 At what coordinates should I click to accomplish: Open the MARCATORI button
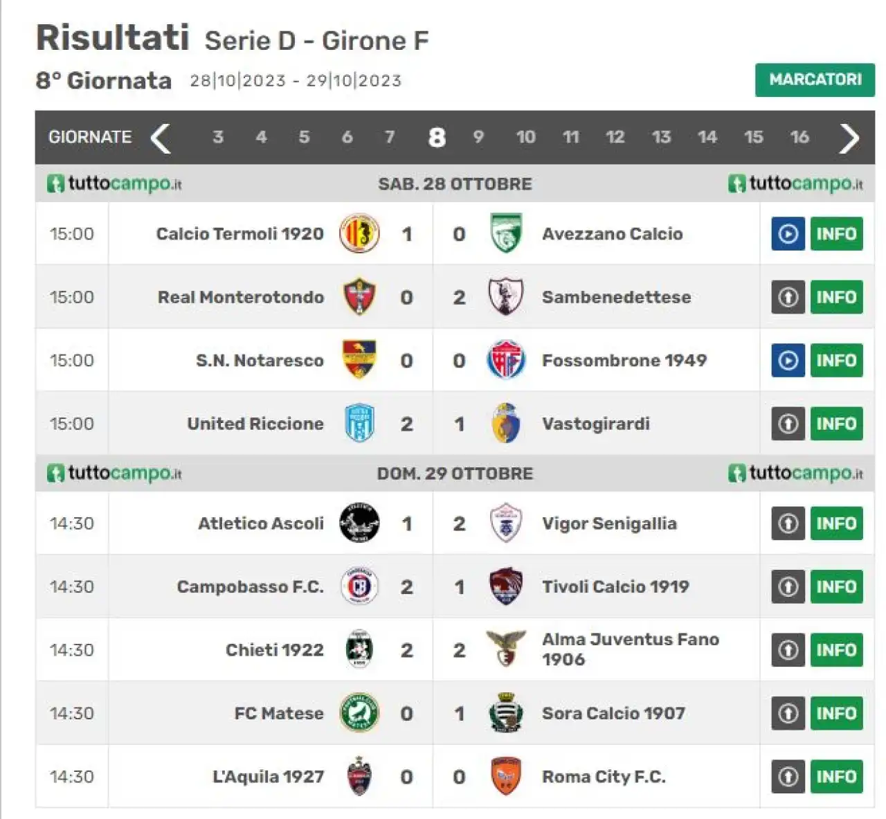pos(815,80)
